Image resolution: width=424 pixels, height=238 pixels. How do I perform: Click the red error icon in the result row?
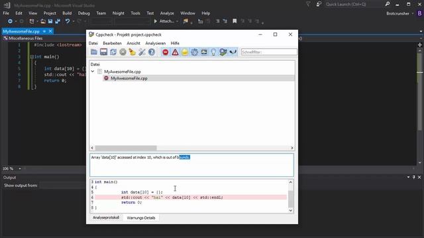point(106,78)
